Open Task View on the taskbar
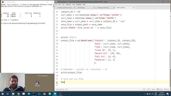Viewport: 171px width, 96px height. 8,94
